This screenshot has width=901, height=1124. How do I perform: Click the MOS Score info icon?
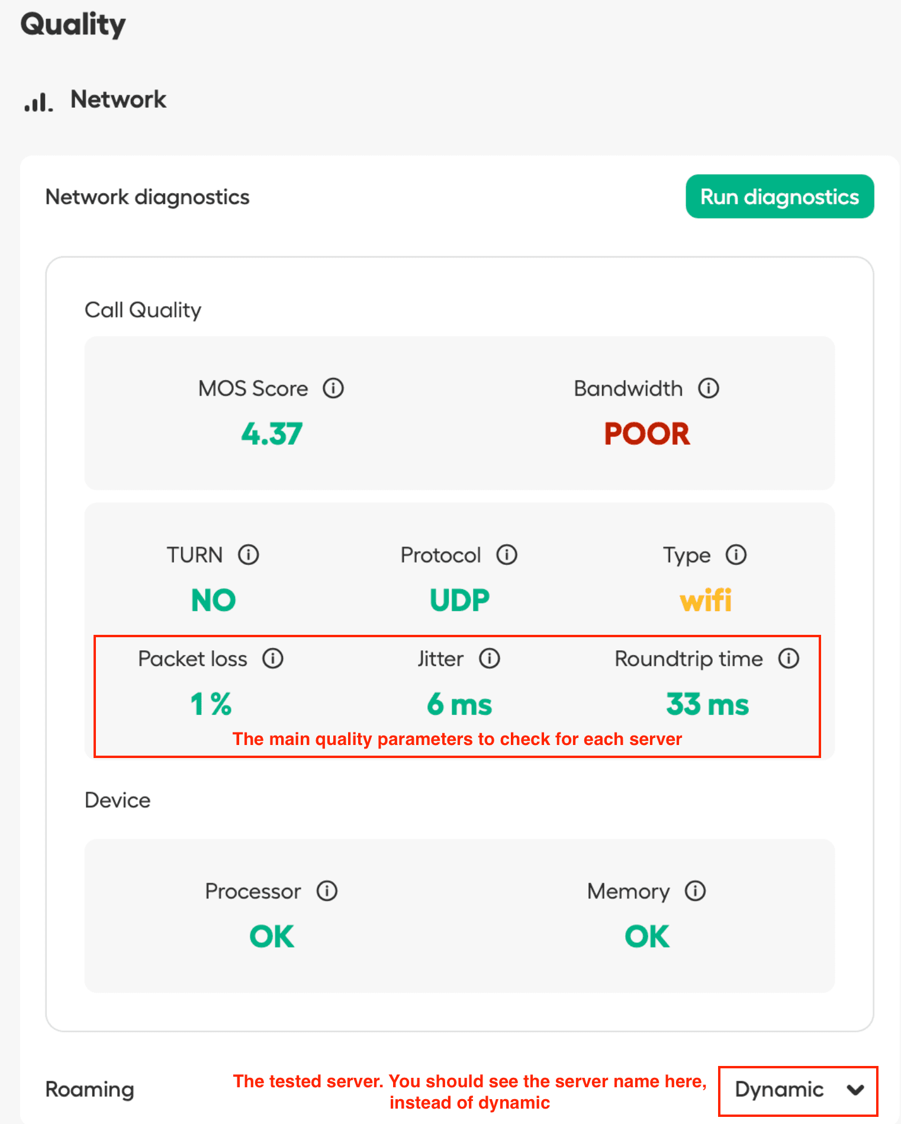click(x=333, y=388)
